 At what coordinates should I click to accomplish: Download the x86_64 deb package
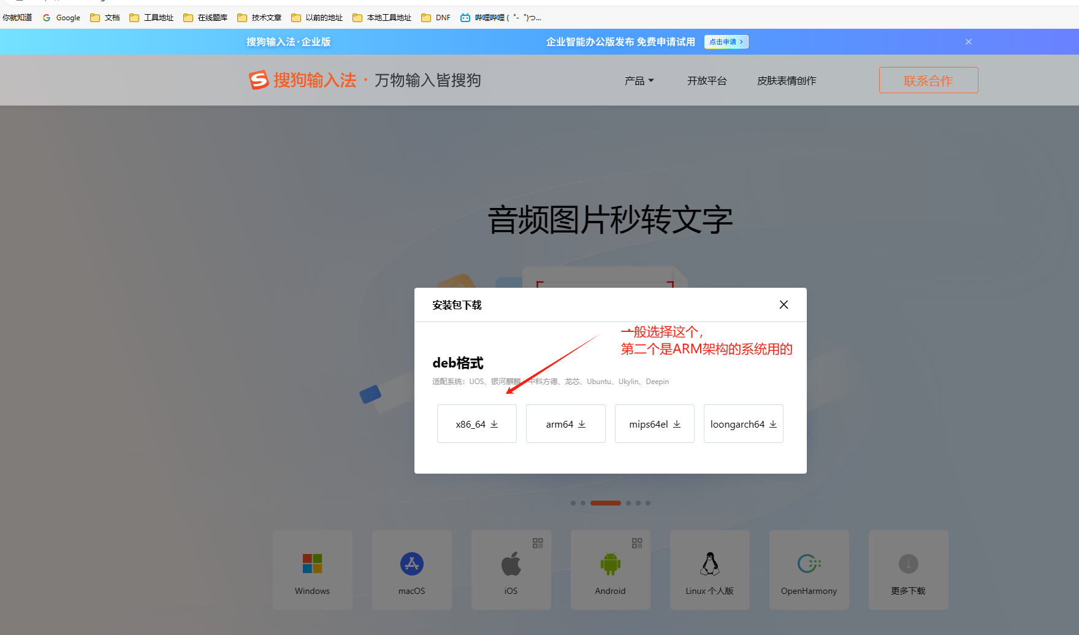click(x=477, y=424)
